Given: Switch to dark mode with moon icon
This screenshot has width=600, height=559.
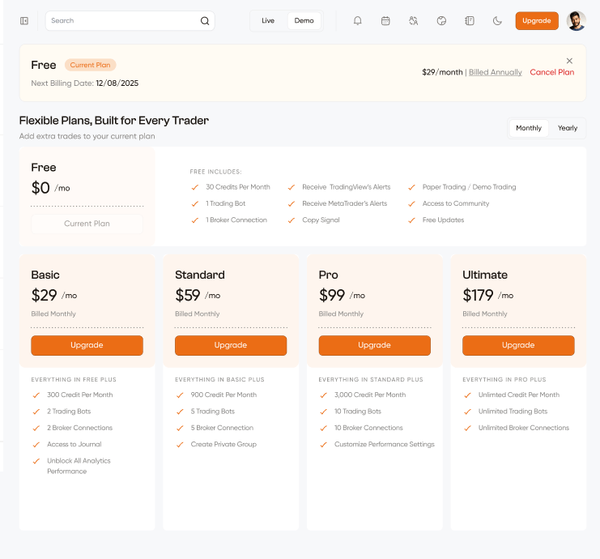Looking at the screenshot, I should [497, 21].
